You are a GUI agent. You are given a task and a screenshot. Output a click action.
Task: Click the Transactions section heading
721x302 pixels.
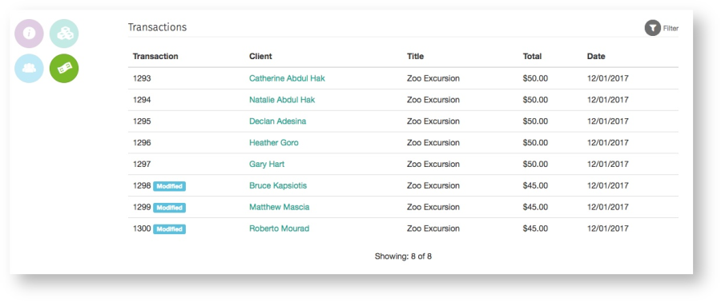click(157, 27)
